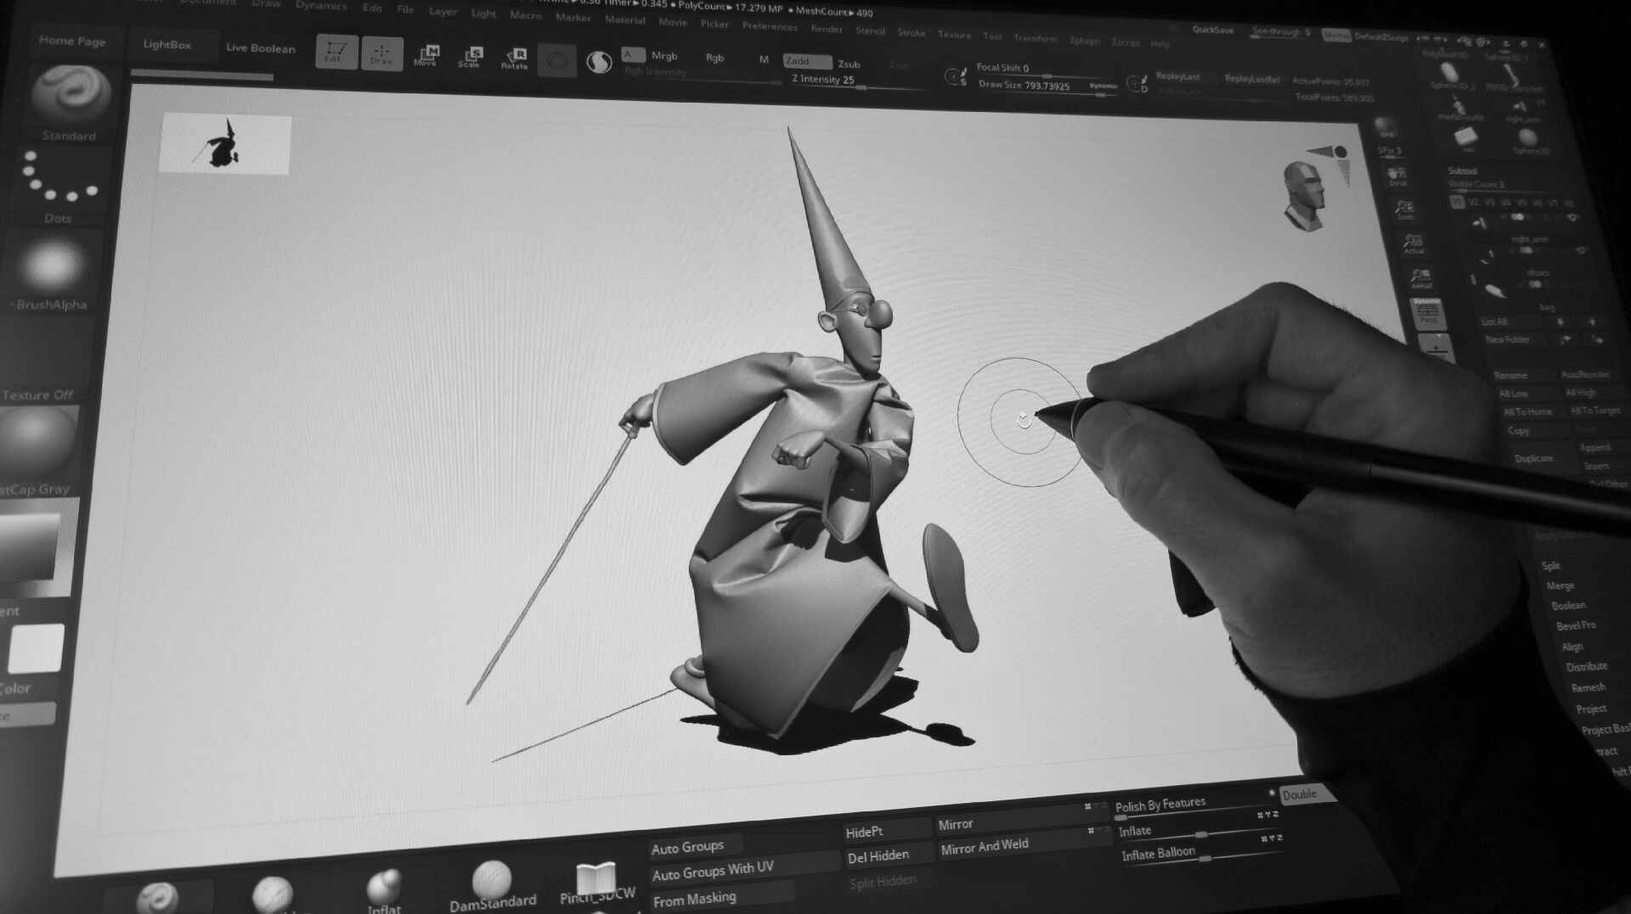
Task: Select the Pinch_SDCW brush icon
Action: pos(596,881)
